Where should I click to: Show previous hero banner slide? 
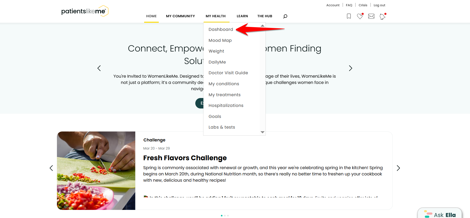(99, 68)
